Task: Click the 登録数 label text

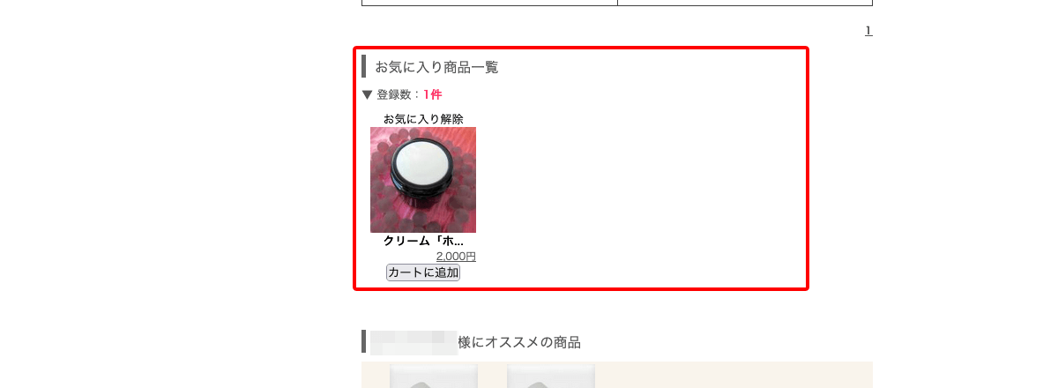Action: click(394, 94)
